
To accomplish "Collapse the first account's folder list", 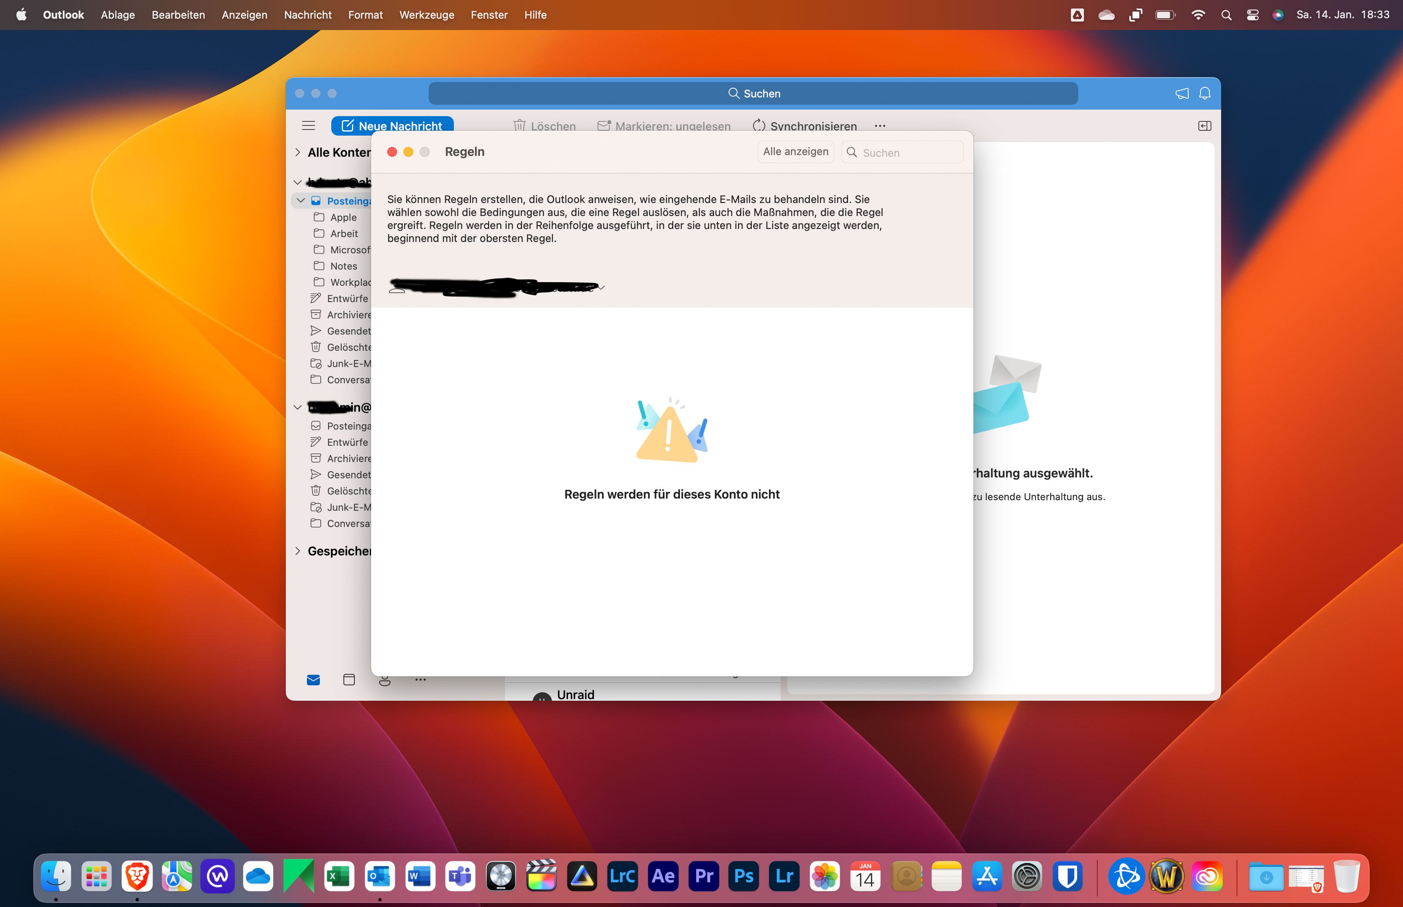I will [297, 183].
